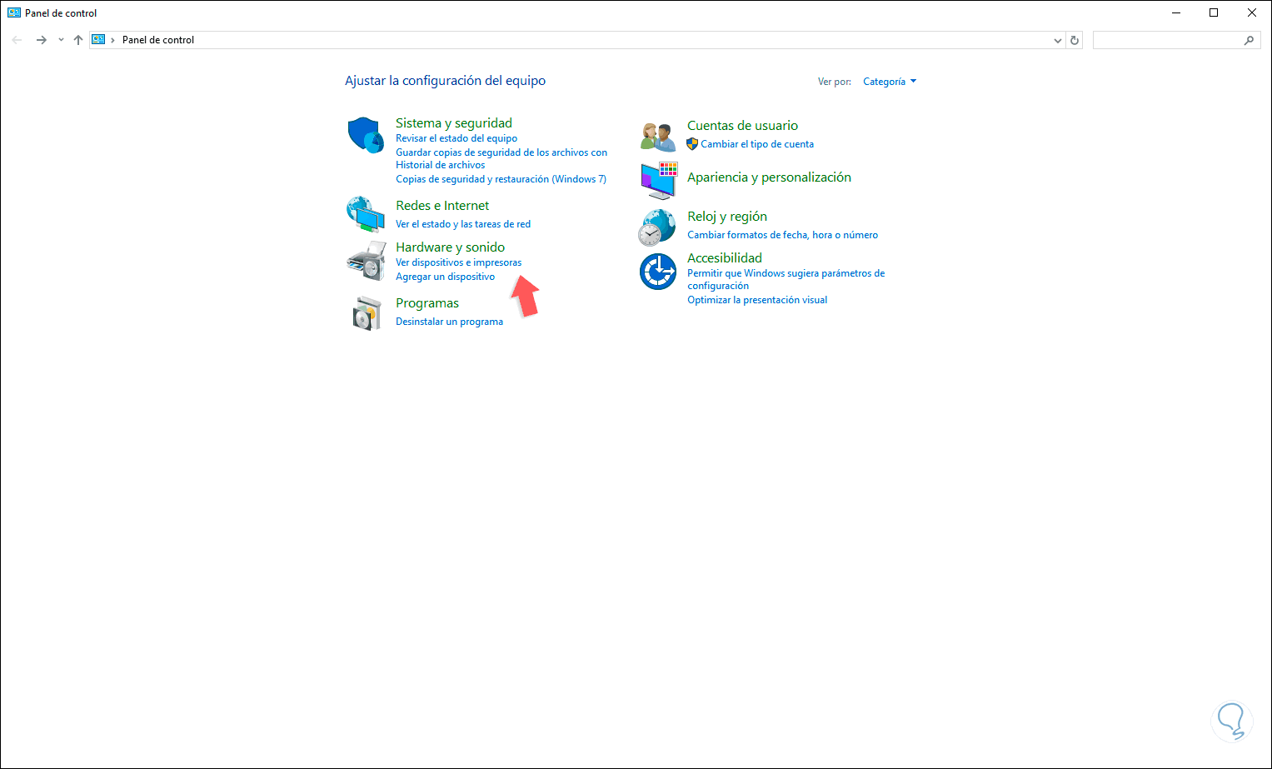
Task: Open Guardar copias de seguridad con Historial de archivos
Action: click(501, 158)
